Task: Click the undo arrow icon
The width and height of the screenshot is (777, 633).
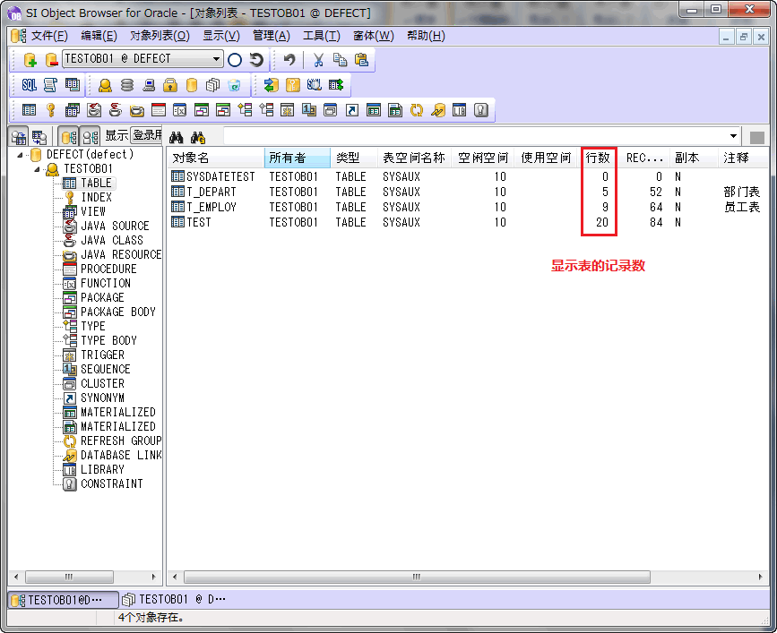Action: pos(289,60)
